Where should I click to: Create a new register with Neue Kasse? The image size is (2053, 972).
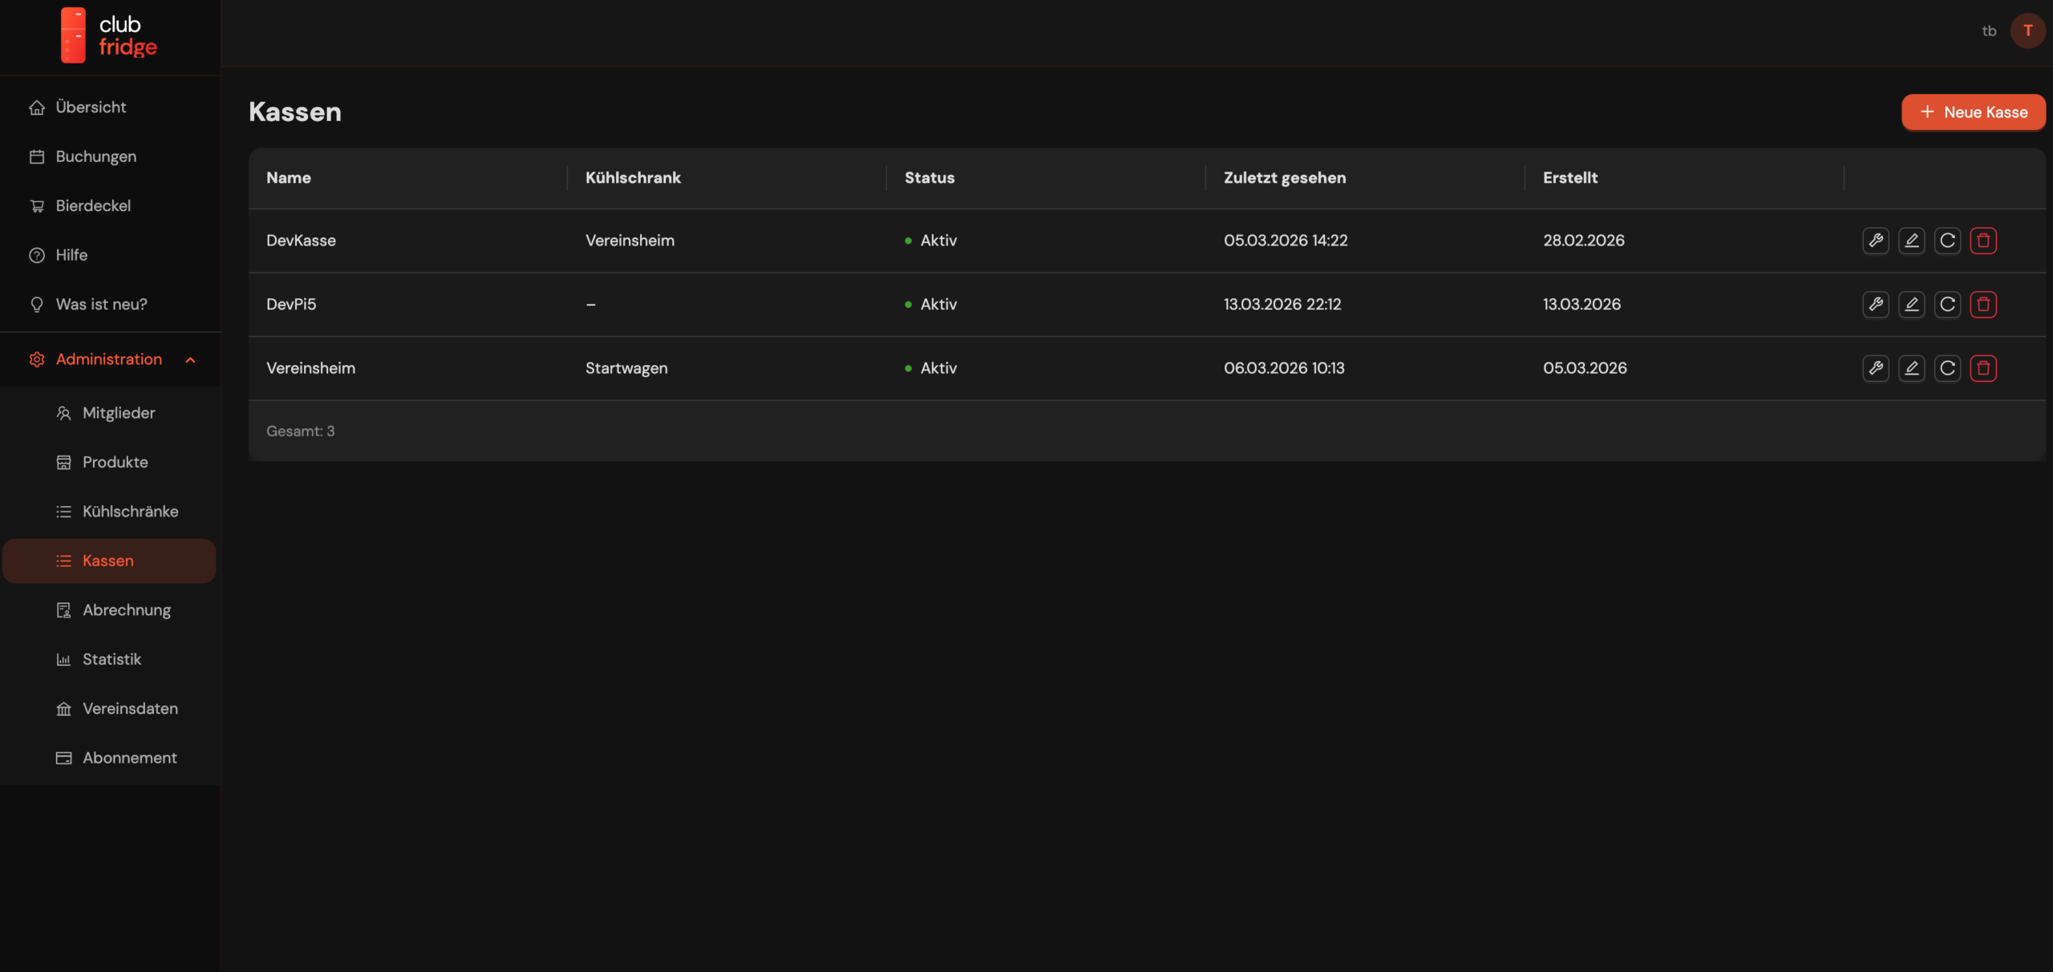pyautogui.click(x=1973, y=112)
